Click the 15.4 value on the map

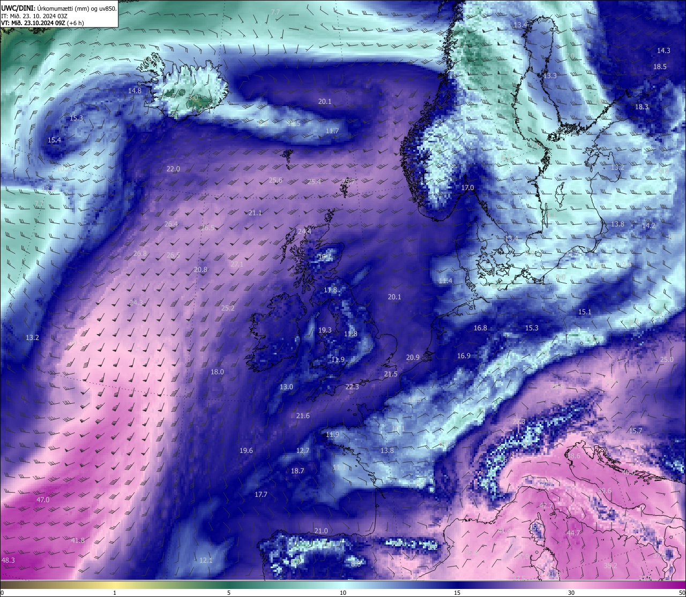point(54,140)
